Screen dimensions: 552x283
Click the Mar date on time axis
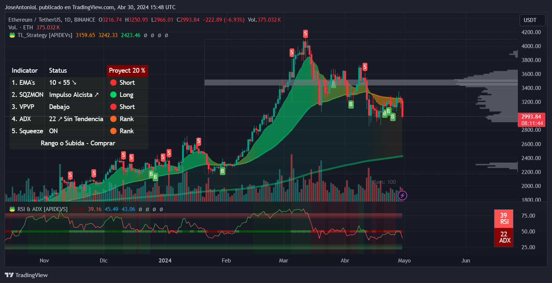pos(284,261)
